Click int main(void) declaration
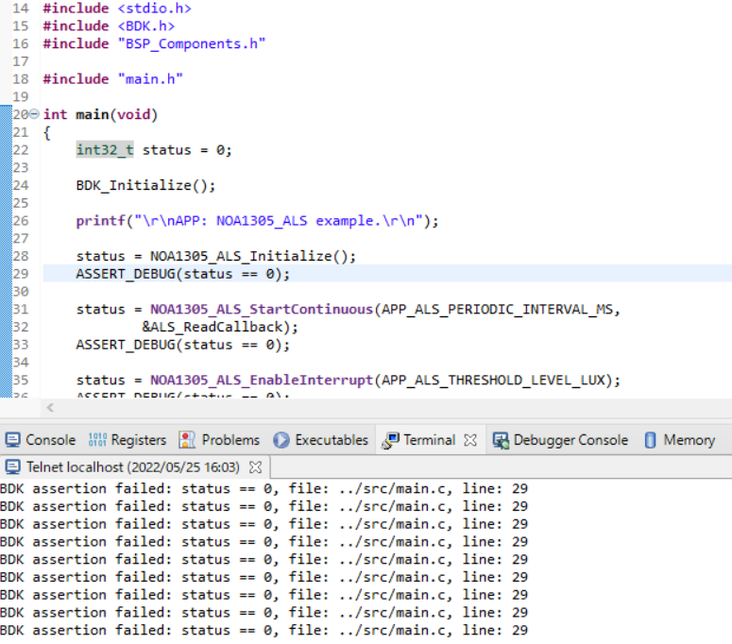Screen dimensions: 732x644 [100, 114]
